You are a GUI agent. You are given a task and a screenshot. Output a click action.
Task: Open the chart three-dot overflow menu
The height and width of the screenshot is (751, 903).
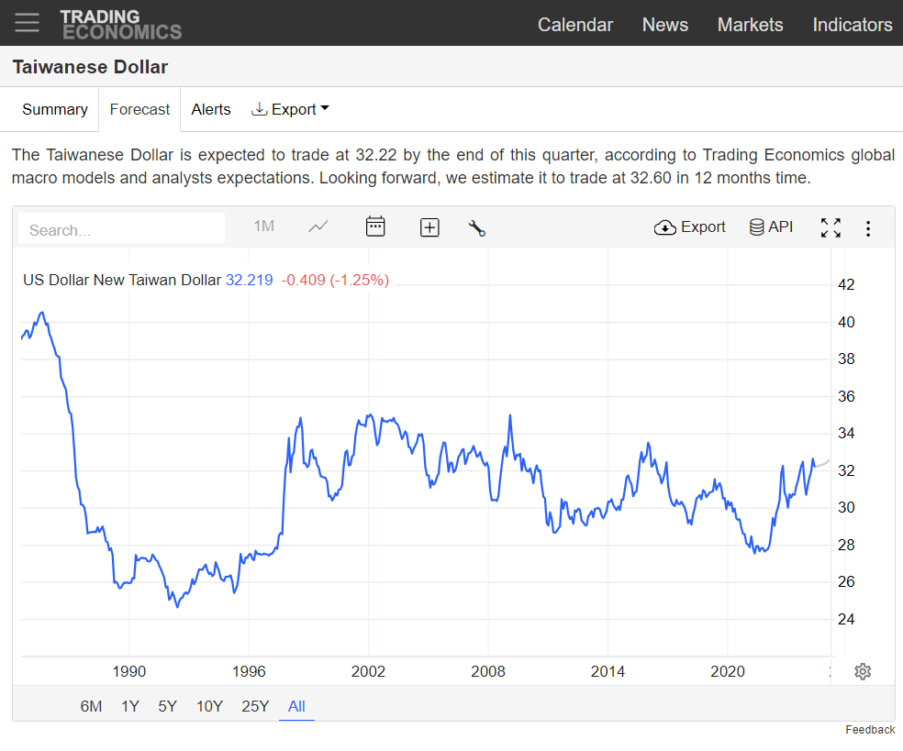tap(868, 227)
